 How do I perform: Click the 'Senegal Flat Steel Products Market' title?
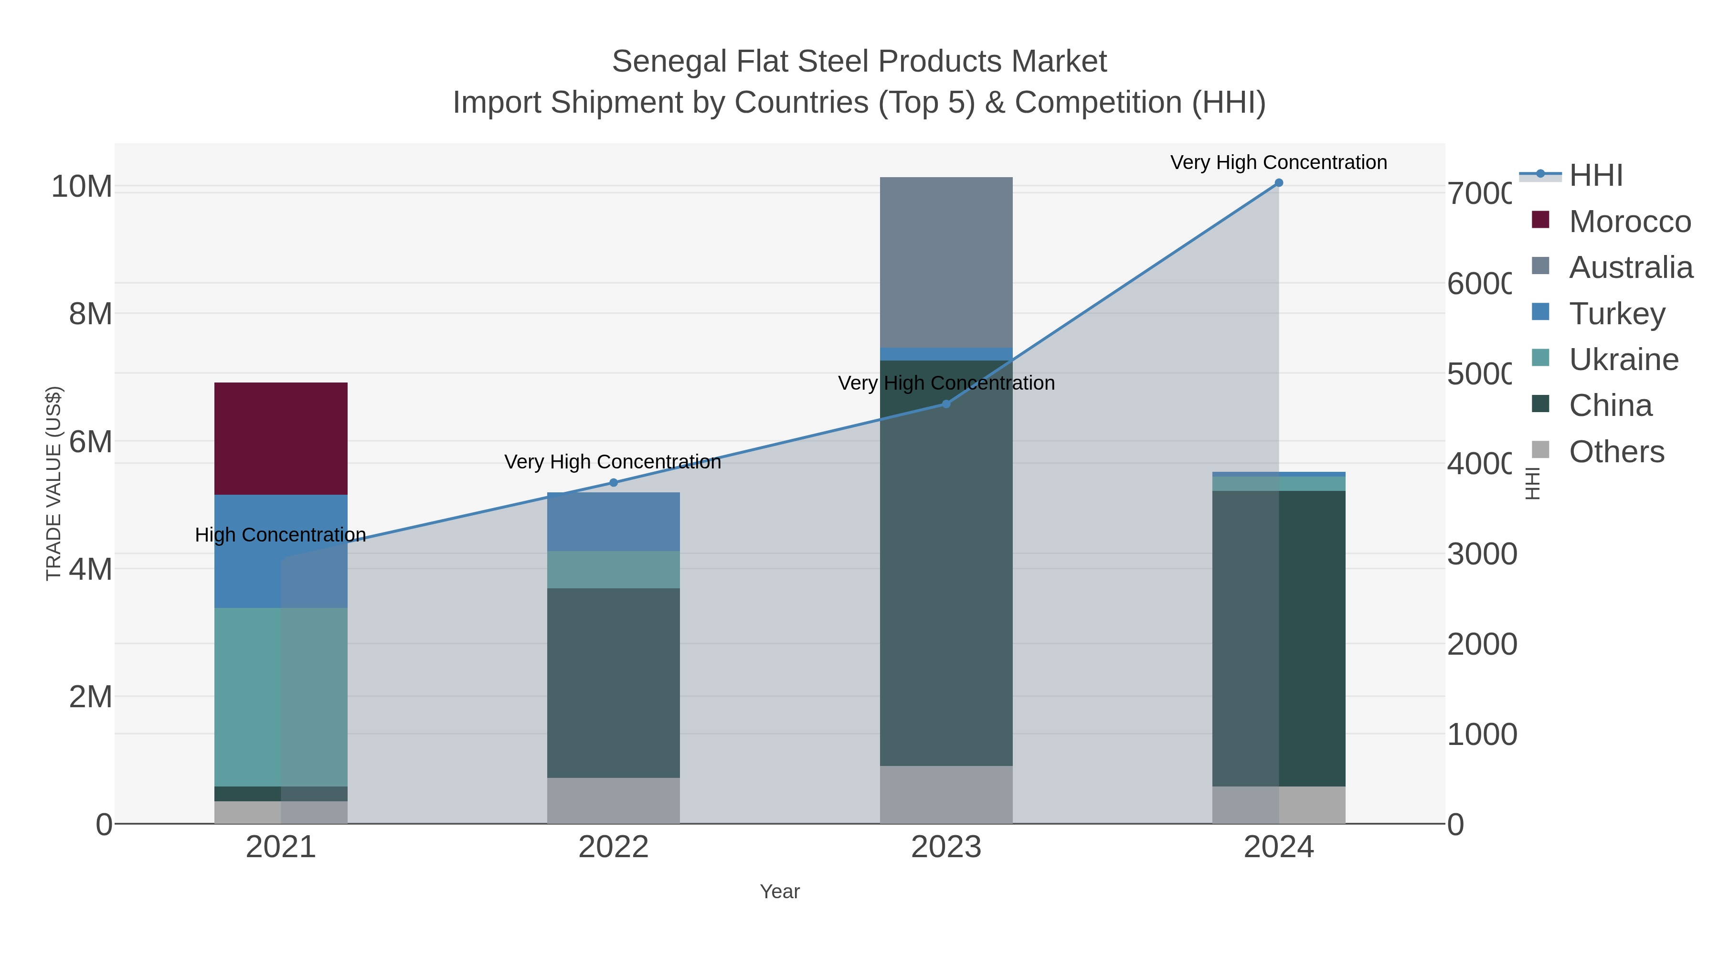click(x=859, y=62)
